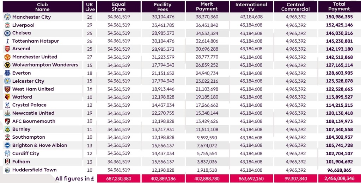Select the Arsenal club crest
The height and width of the screenshot is (183, 361).
[7, 49]
